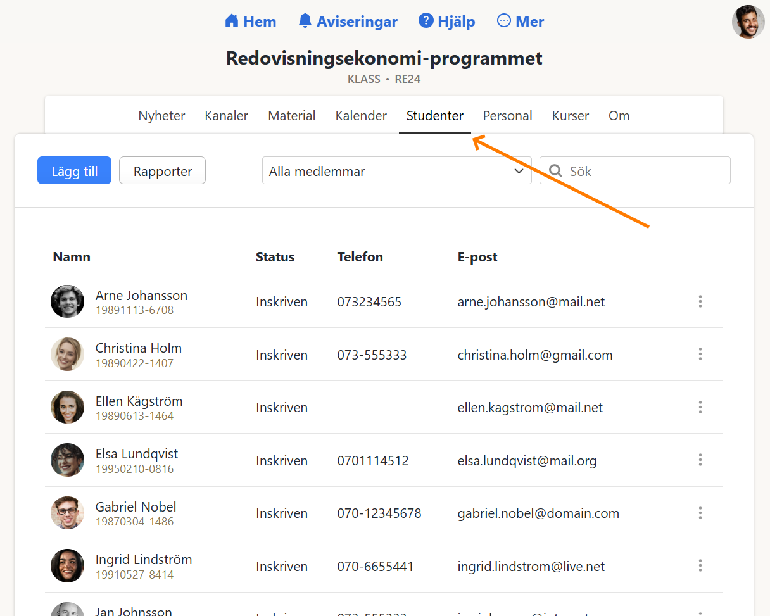Viewport: 770px width, 616px height.
Task: Open Ingrid Lindström's name link
Action: click(x=144, y=560)
